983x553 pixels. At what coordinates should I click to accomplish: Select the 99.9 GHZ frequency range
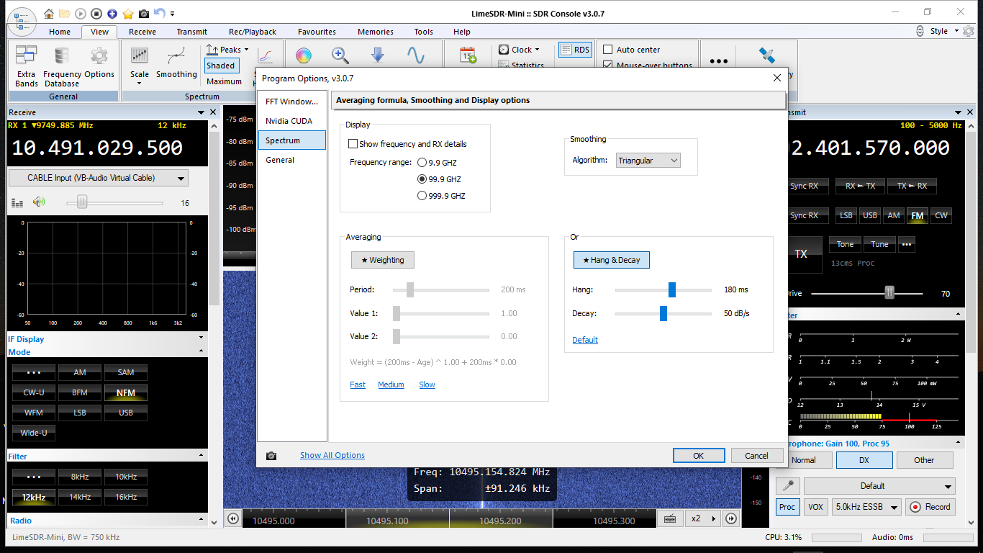coord(422,179)
